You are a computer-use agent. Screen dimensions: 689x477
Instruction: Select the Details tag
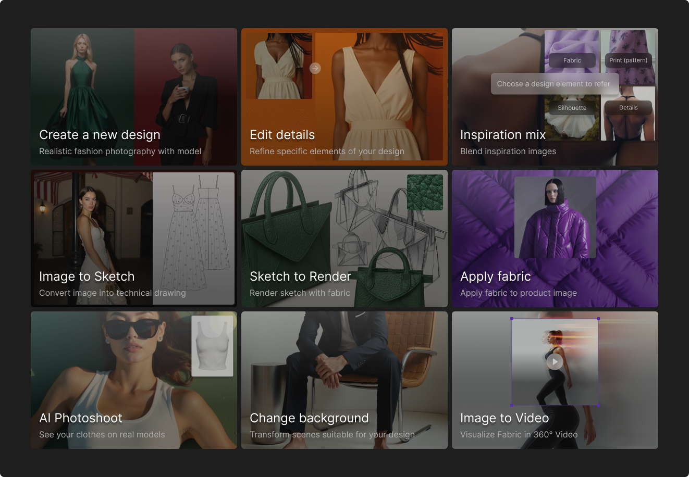click(x=628, y=108)
